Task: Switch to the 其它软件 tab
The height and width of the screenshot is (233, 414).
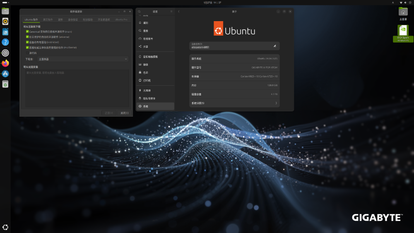Action: [48, 19]
